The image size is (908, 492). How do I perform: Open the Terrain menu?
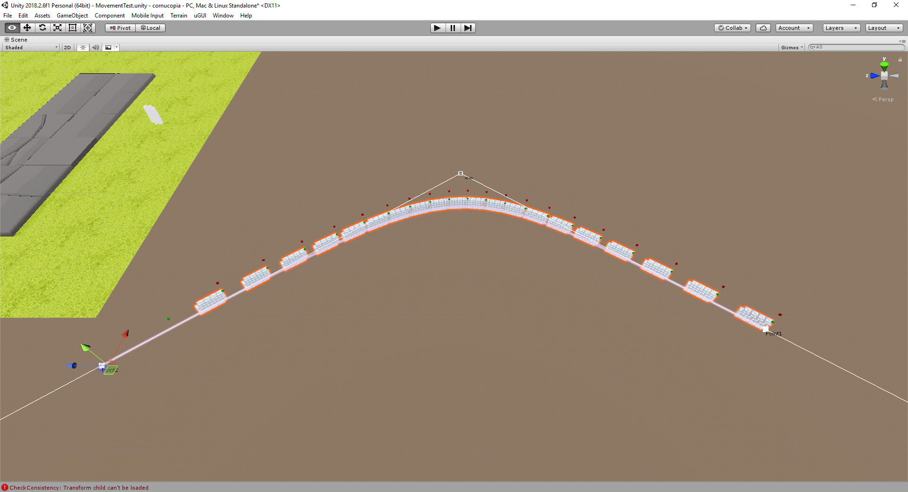[x=179, y=16]
